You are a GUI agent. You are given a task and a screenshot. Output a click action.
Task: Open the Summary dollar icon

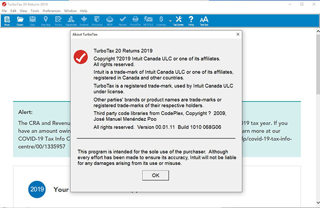161,21
